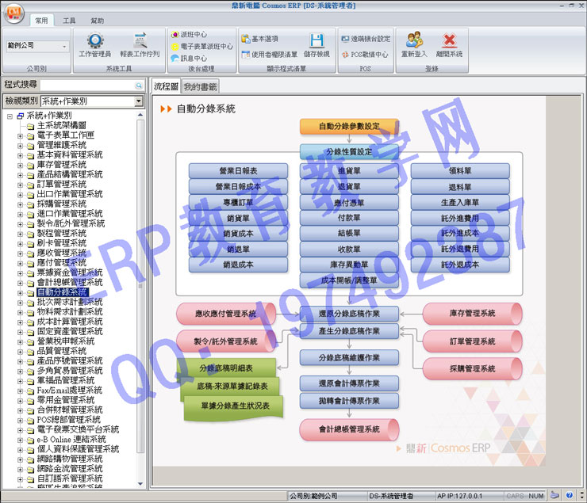Click the 主系統架構圖 folder icon
Viewport: 587px width, 503px height.
[30, 126]
